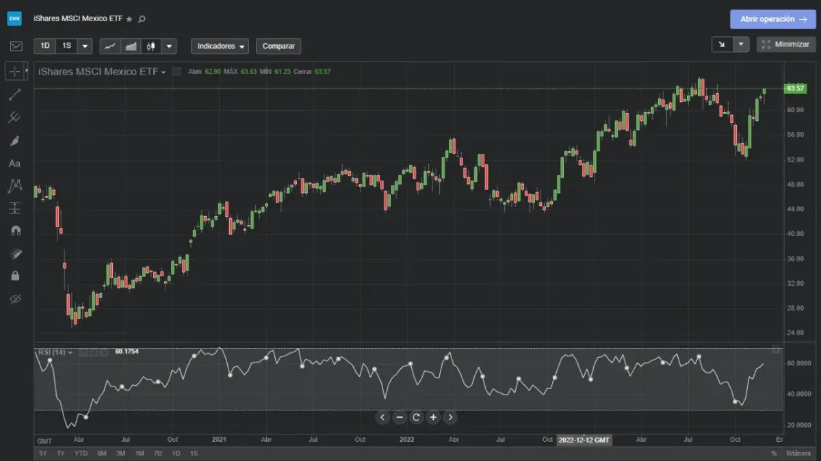Select the trend line drawing tool

15,95
